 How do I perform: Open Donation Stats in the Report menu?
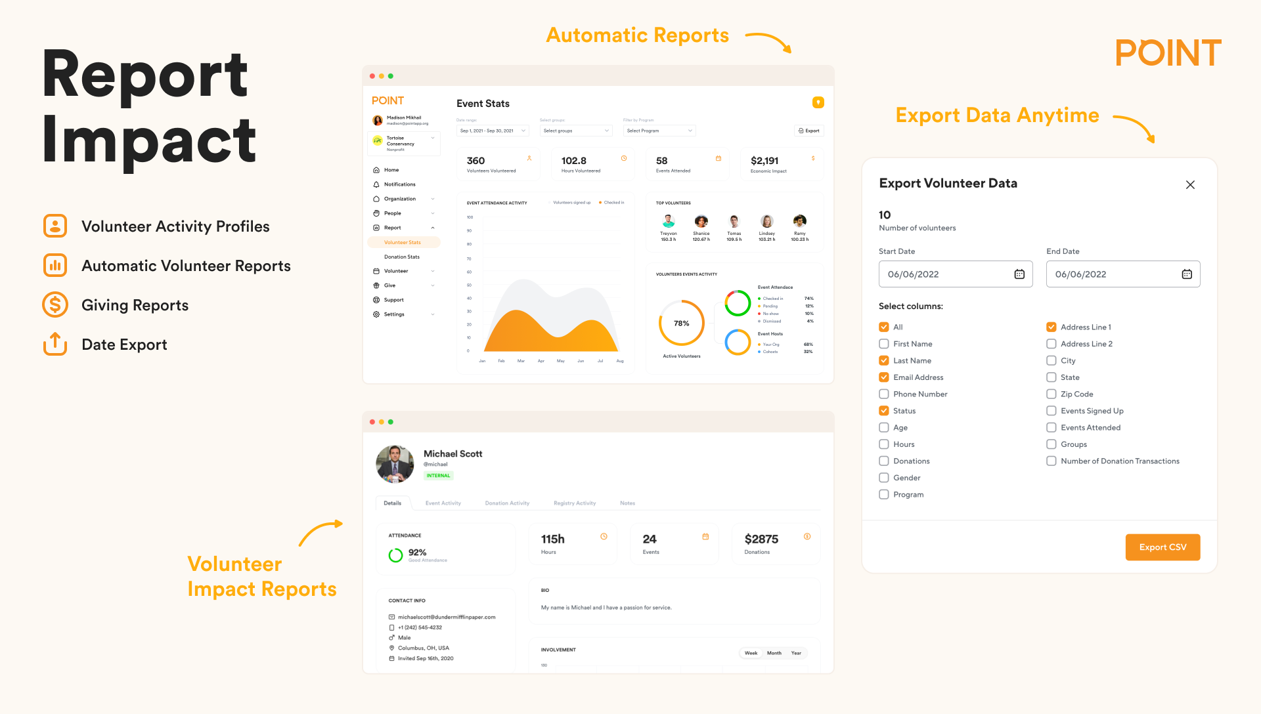point(401,257)
